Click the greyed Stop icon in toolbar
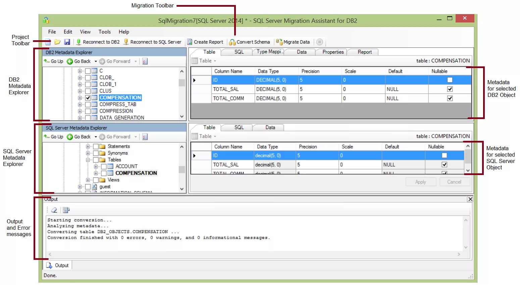This screenshot has height=285, width=520. [320, 42]
